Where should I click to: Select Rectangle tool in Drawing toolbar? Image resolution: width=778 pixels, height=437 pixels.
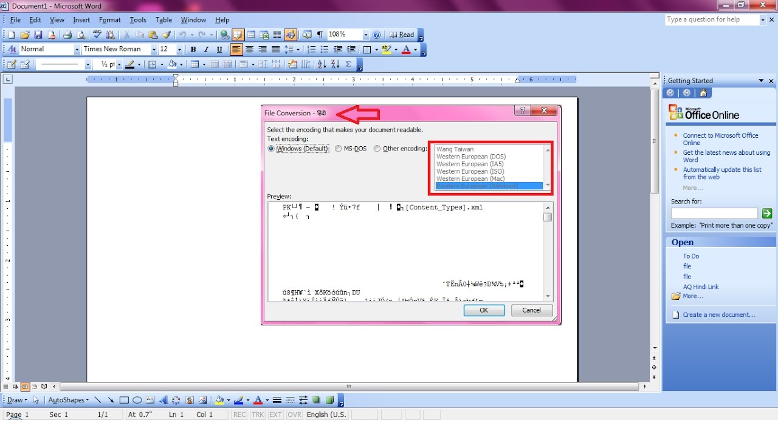click(x=124, y=401)
